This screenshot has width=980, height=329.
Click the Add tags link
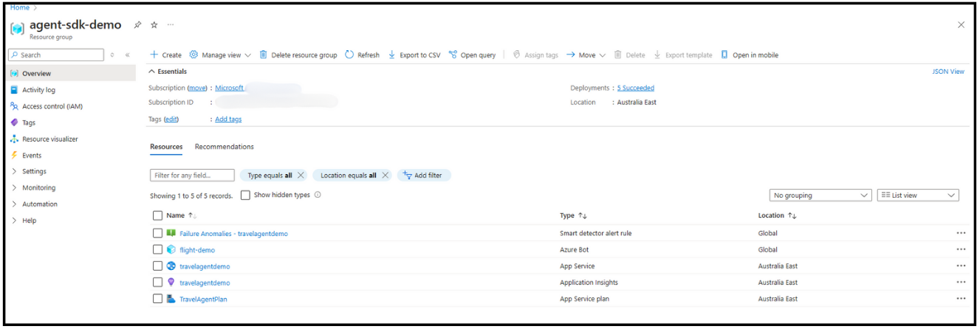[228, 119]
